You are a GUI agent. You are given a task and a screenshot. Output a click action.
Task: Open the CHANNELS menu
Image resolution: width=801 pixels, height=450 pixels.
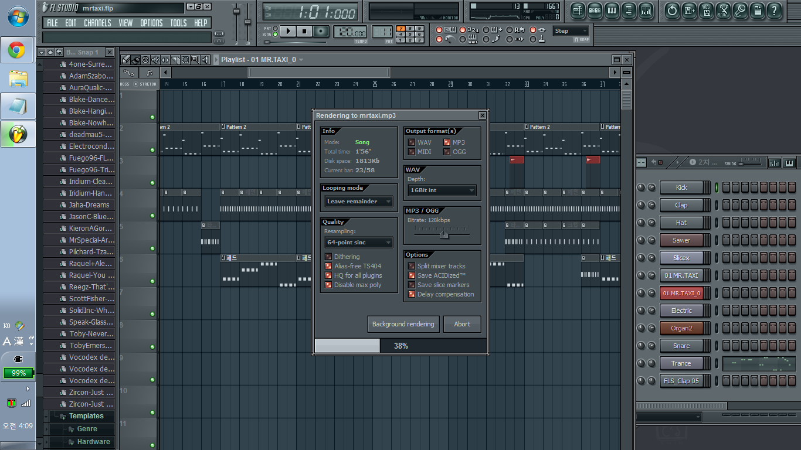coord(97,23)
